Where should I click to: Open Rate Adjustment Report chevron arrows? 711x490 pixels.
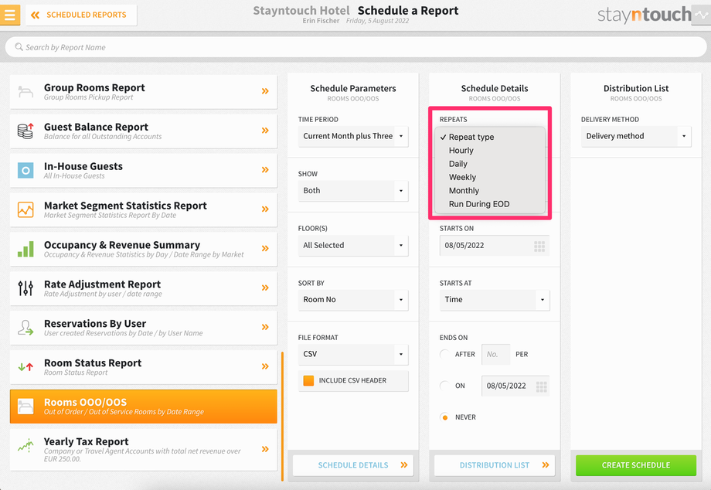265,288
